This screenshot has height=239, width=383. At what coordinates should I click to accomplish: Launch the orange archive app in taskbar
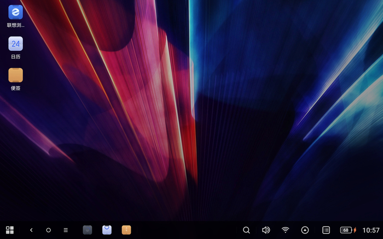click(126, 230)
